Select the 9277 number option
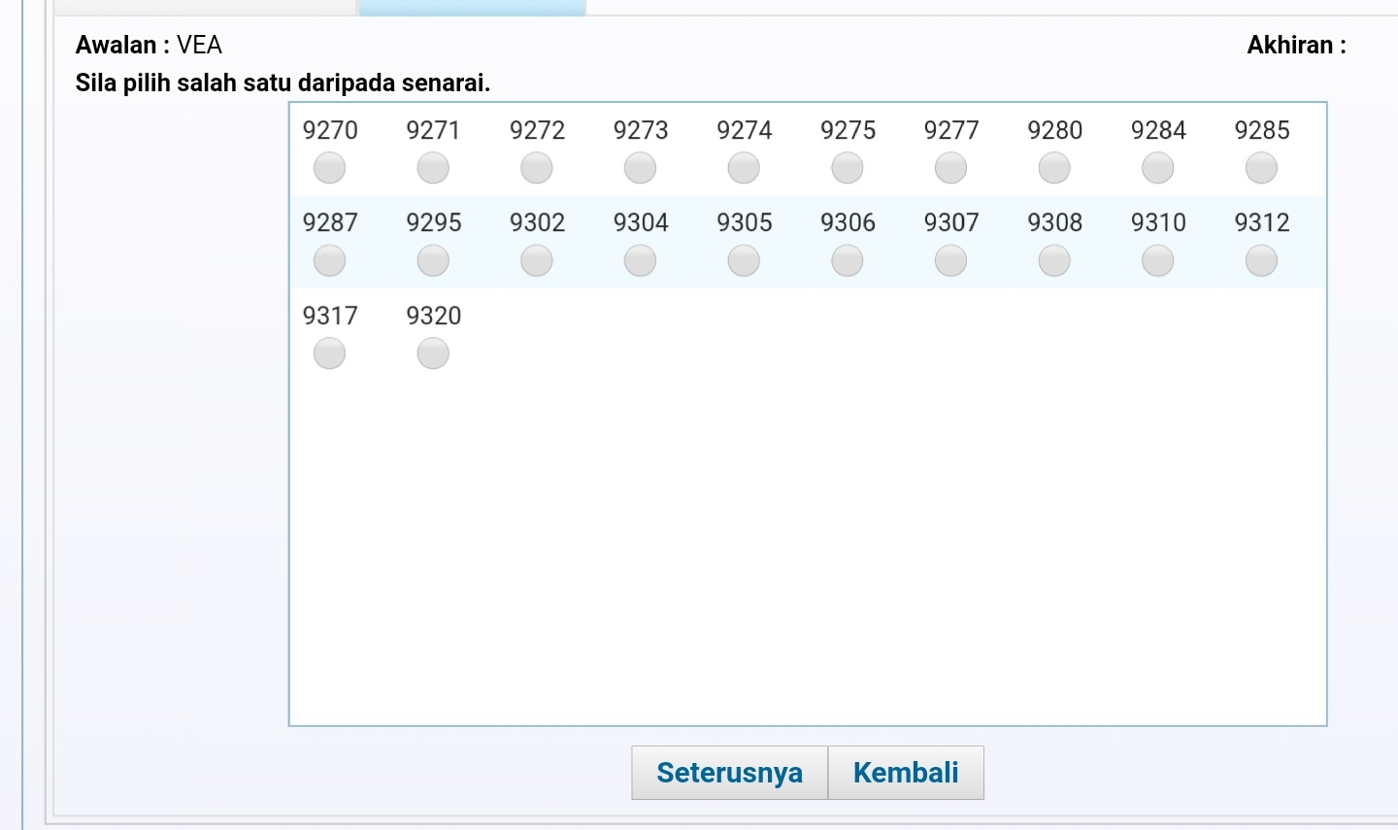Screen dimensions: 1398x830 (950, 168)
